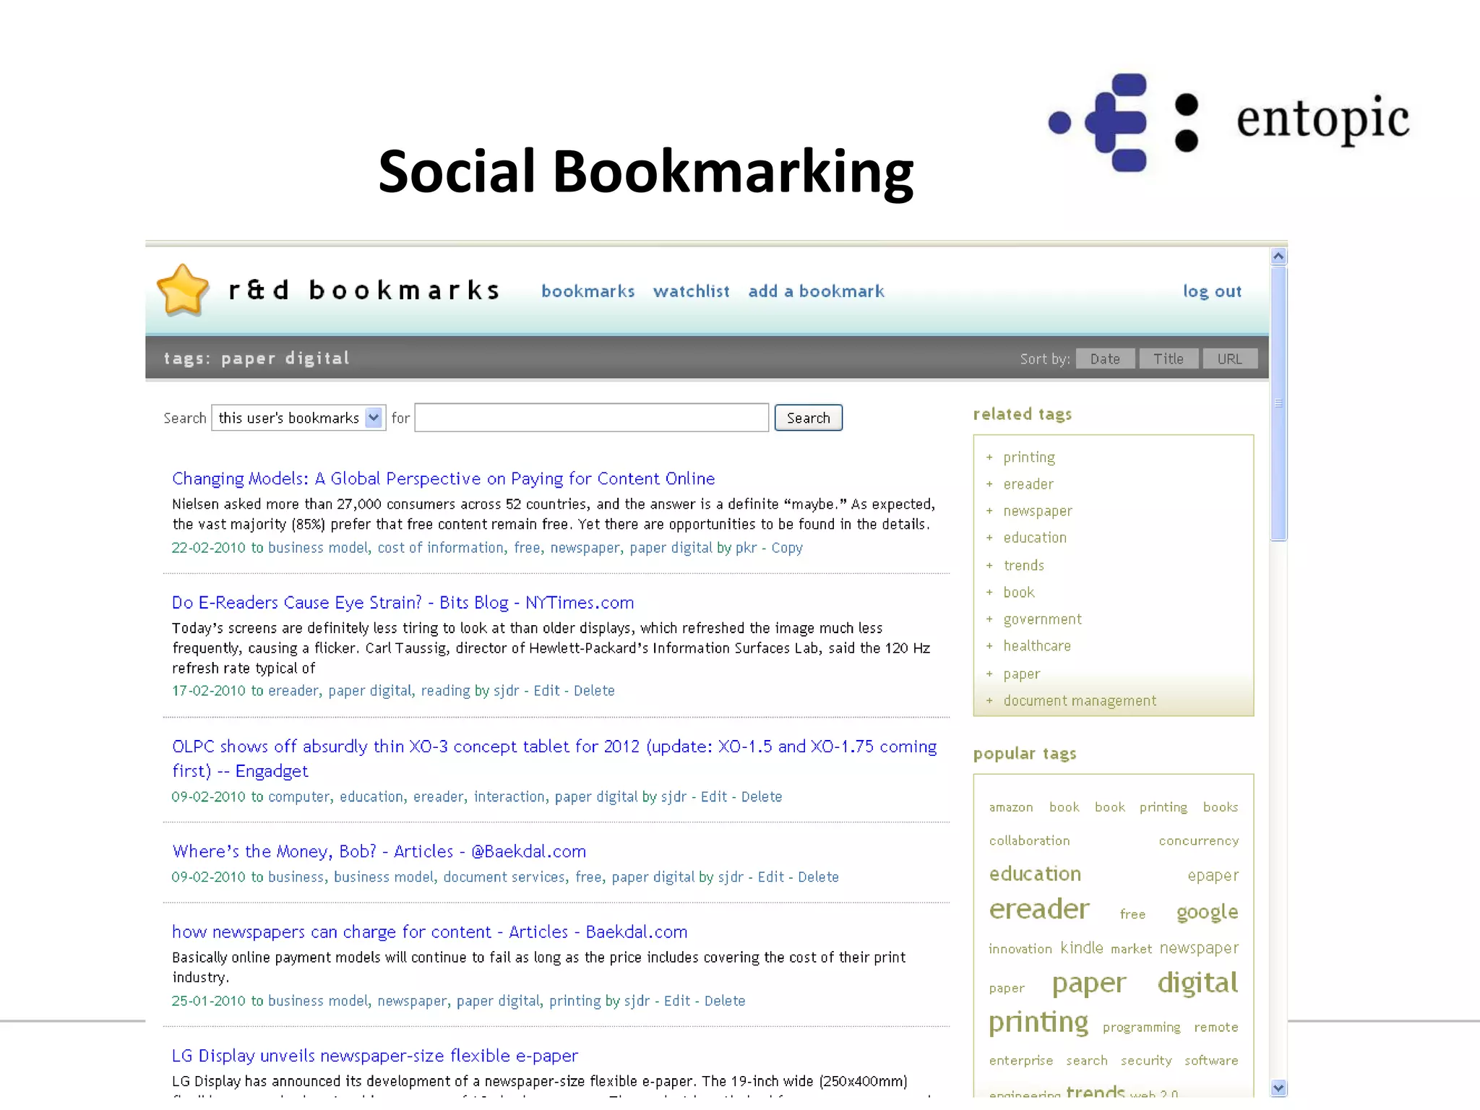Select 'ereader' in popular tags cloud
1480x1110 pixels.
(x=1038, y=909)
